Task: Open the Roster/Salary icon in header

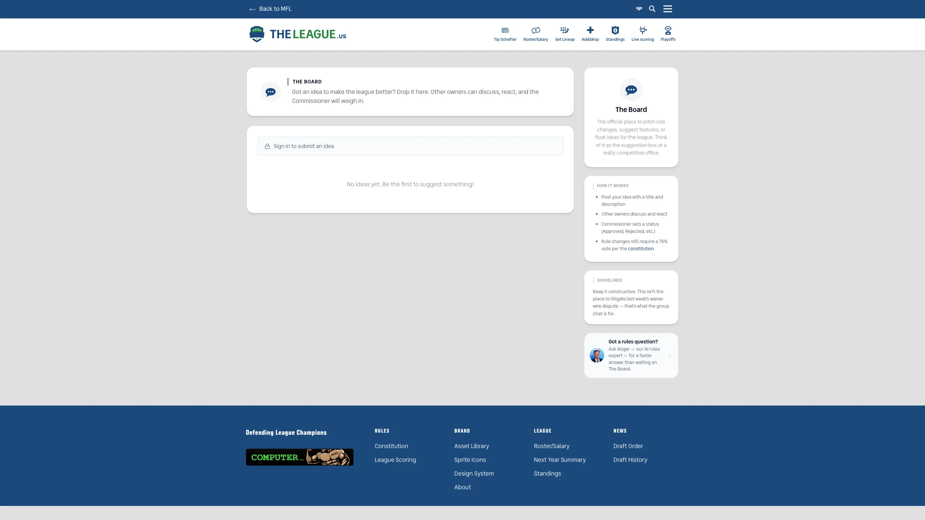Action: coord(535,30)
